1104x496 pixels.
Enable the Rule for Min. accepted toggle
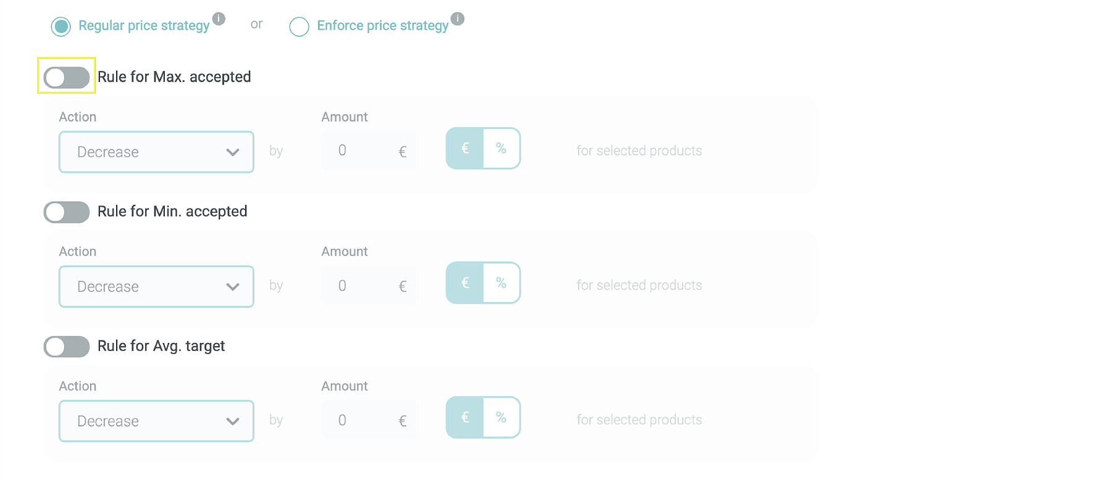coord(67,212)
